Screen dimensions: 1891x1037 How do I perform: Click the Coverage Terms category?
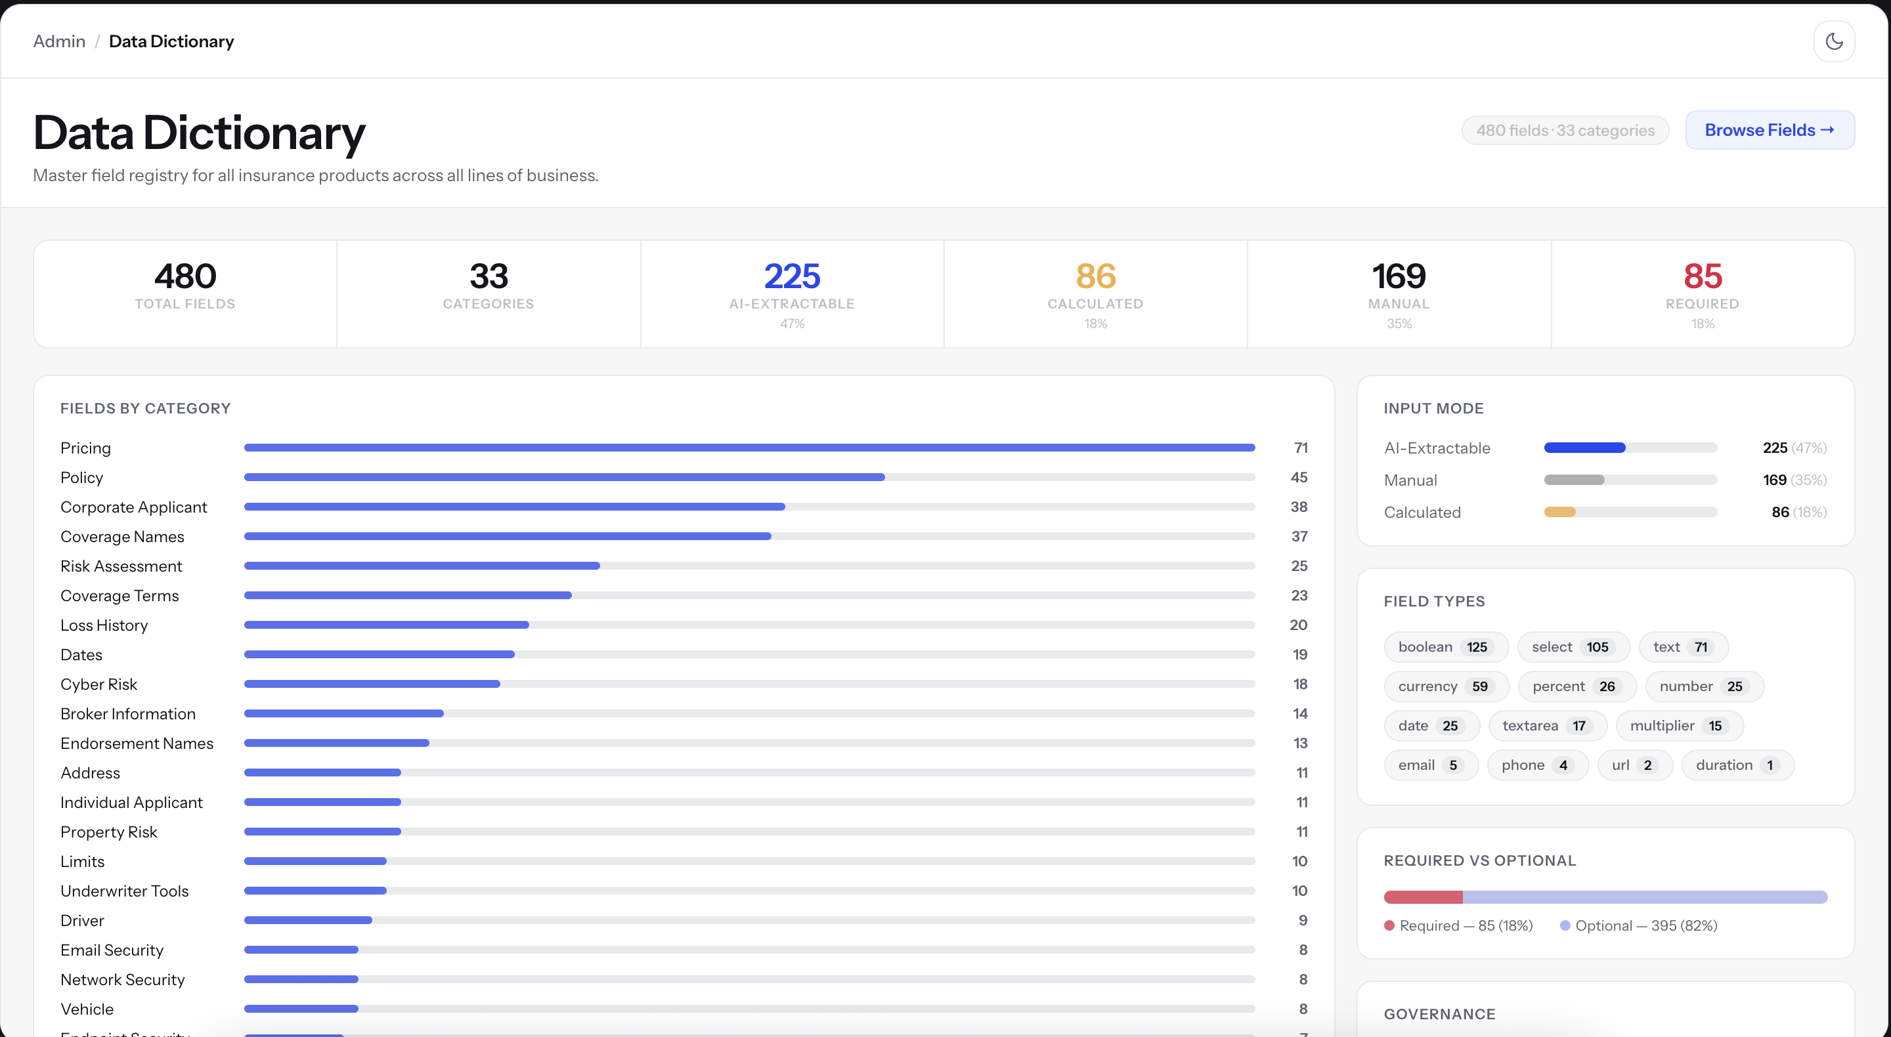120,595
